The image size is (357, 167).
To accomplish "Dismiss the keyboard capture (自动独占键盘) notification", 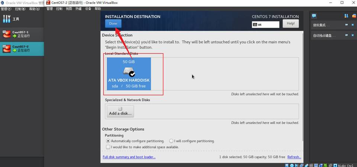I will 353,36.
